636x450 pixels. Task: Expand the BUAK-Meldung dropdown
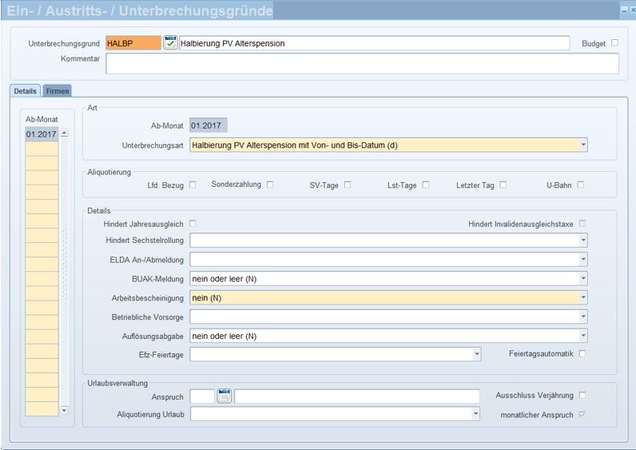pyautogui.click(x=582, y=278)
